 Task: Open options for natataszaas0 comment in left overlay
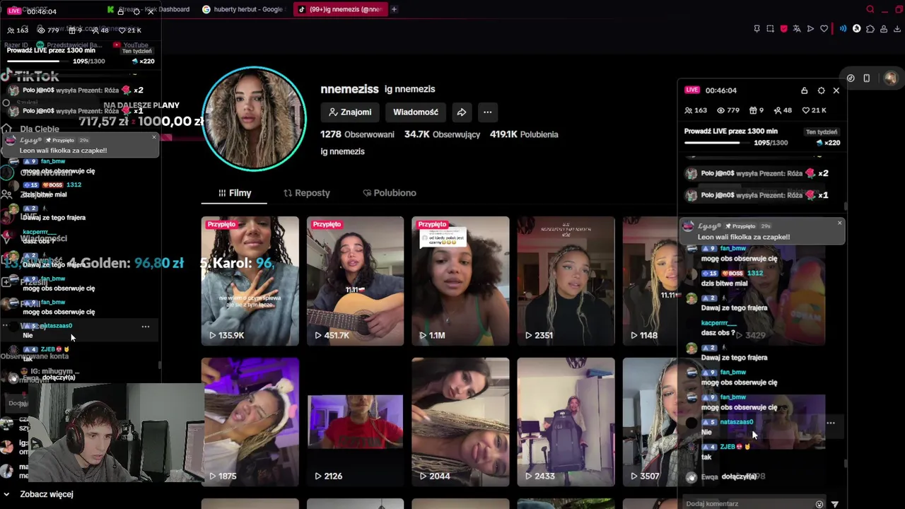click(x=145, y=327)
